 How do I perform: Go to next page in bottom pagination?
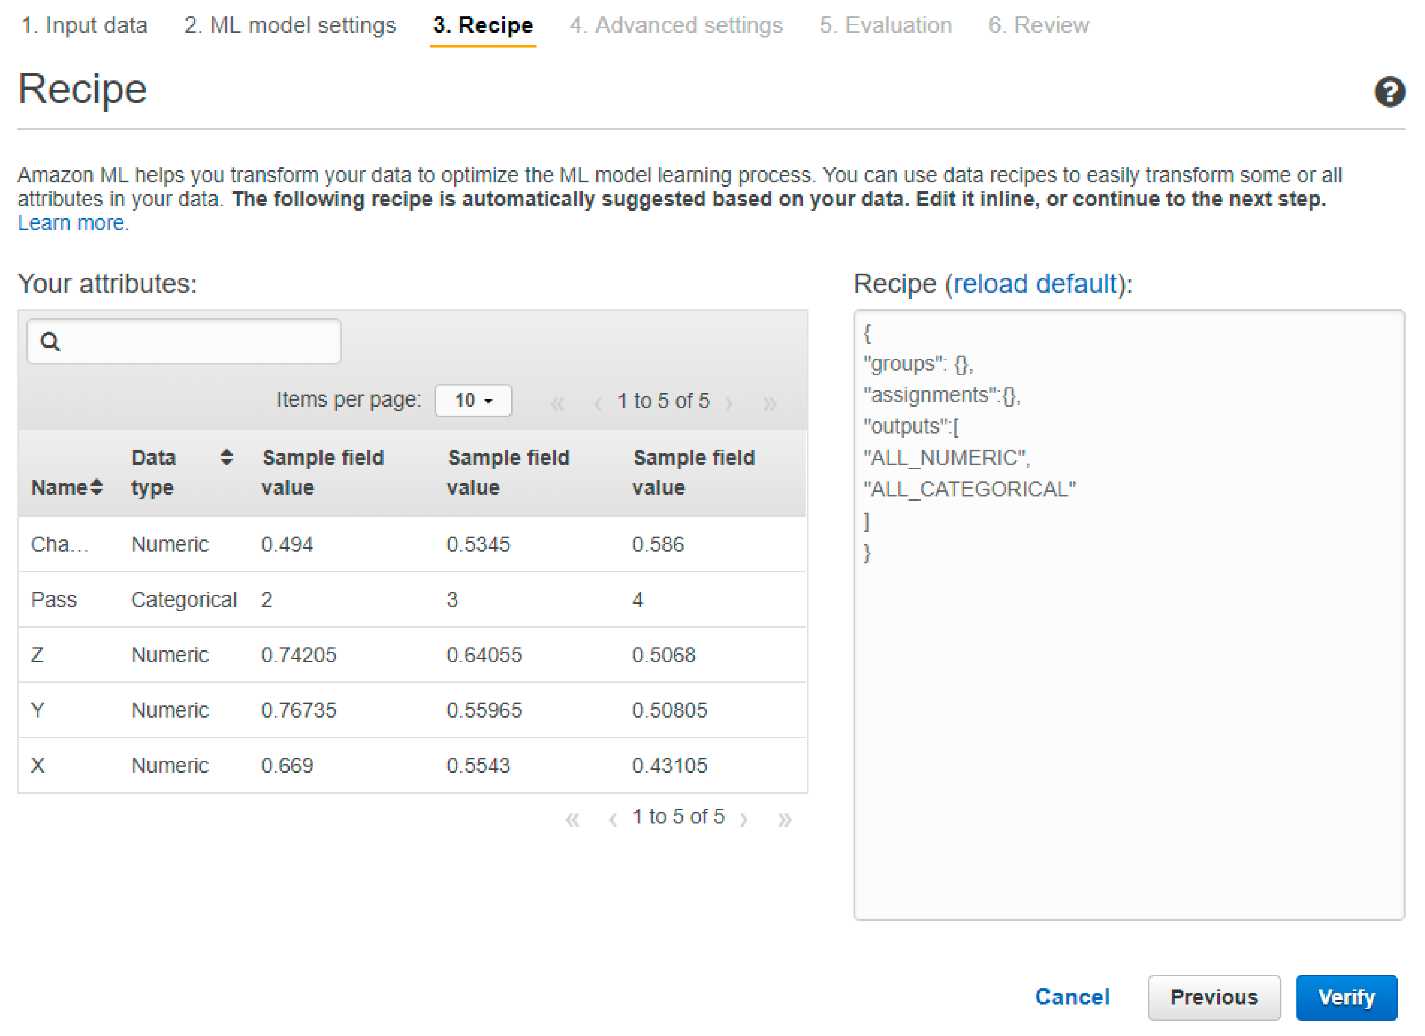[744, 819]
